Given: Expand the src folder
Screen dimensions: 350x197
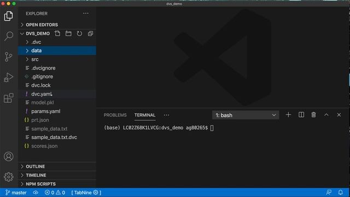Looking at the screenshot, I should click(57, 59).
